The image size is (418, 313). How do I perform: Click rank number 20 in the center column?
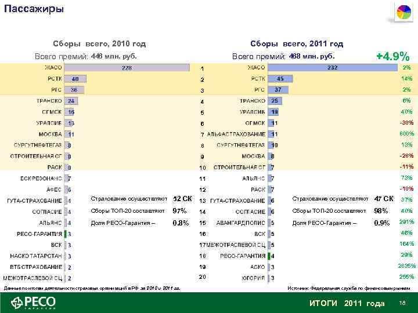203,277
